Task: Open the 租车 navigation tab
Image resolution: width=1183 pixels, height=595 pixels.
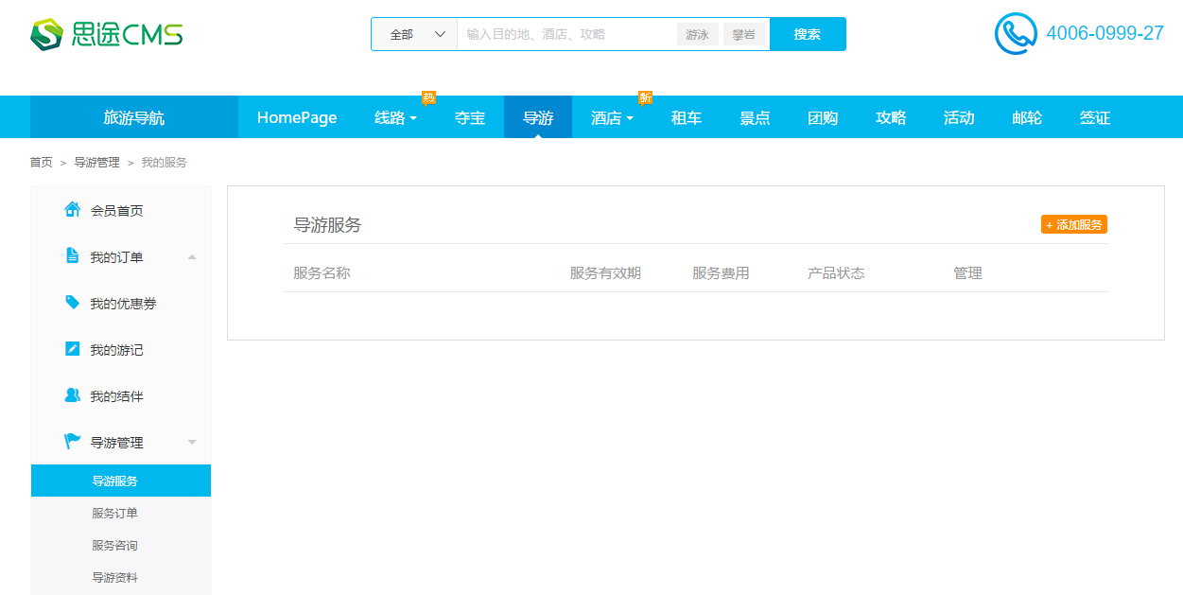Action: pyautogui.click(x=686, y=118)
